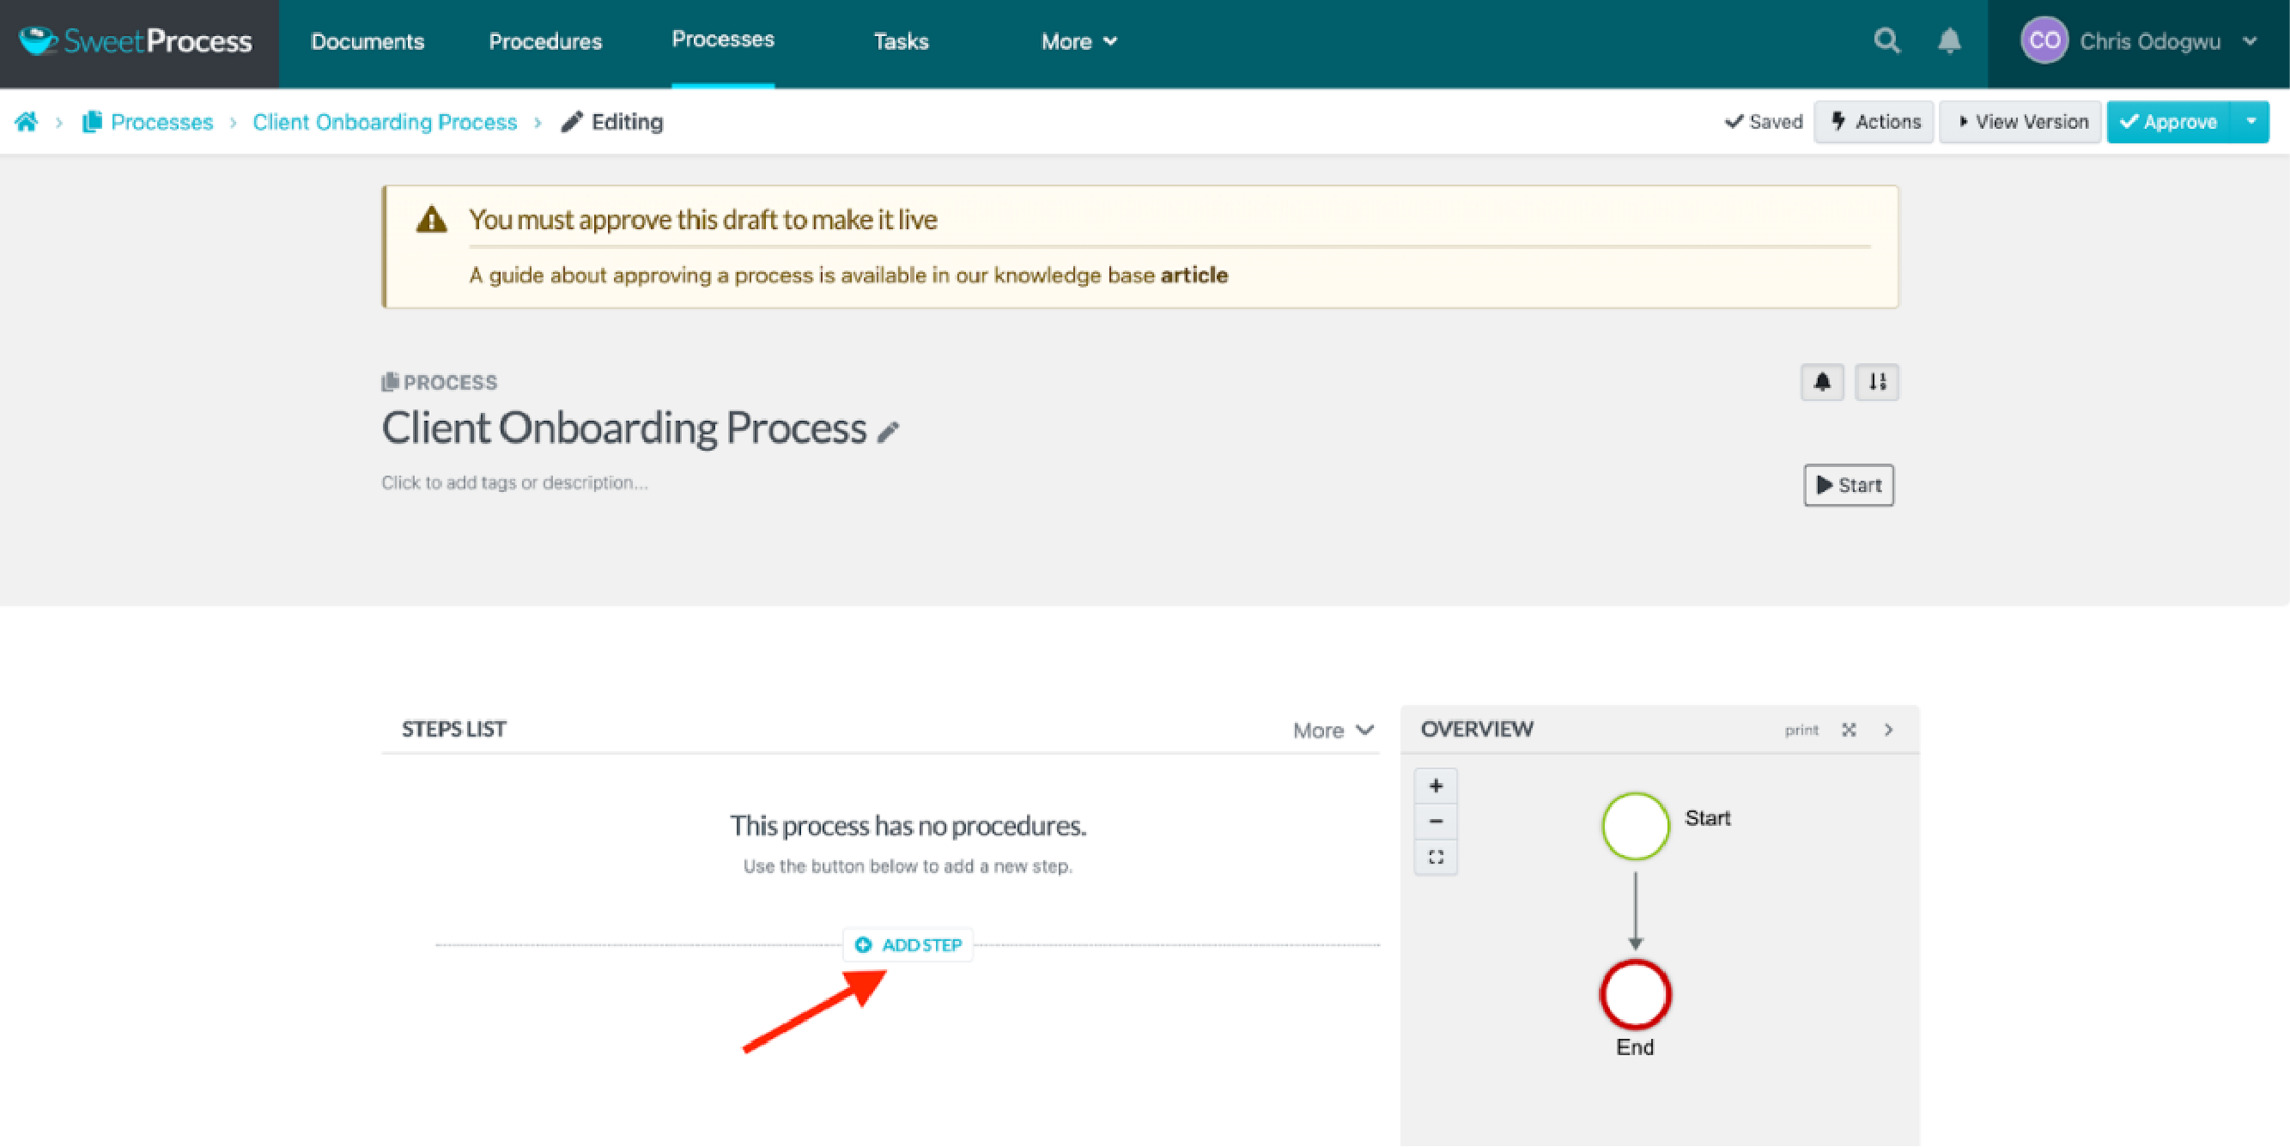Screen dimensions: 2290x1147
Task: Click to add tags or description field
Action: [514, 482]
